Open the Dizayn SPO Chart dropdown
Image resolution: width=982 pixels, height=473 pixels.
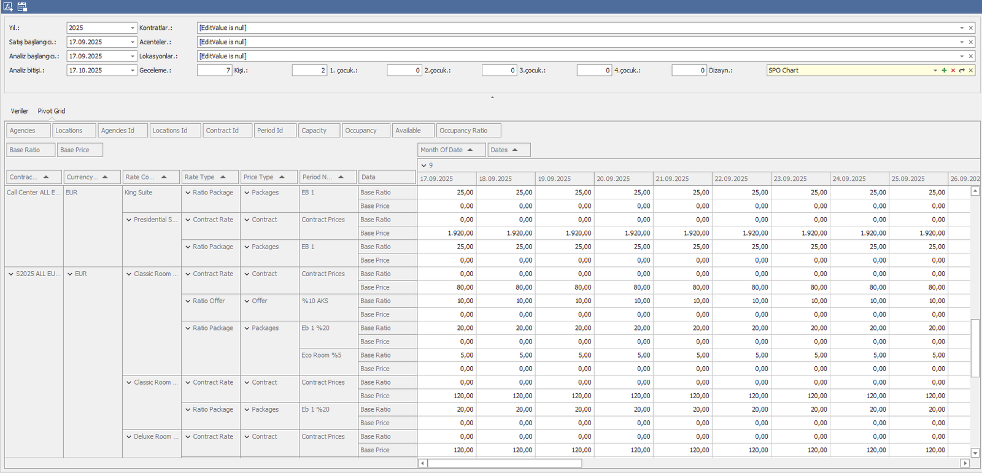tap(935, 71)
